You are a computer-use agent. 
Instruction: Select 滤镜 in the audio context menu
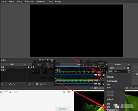pyautogui.click(x=108, y=104)
